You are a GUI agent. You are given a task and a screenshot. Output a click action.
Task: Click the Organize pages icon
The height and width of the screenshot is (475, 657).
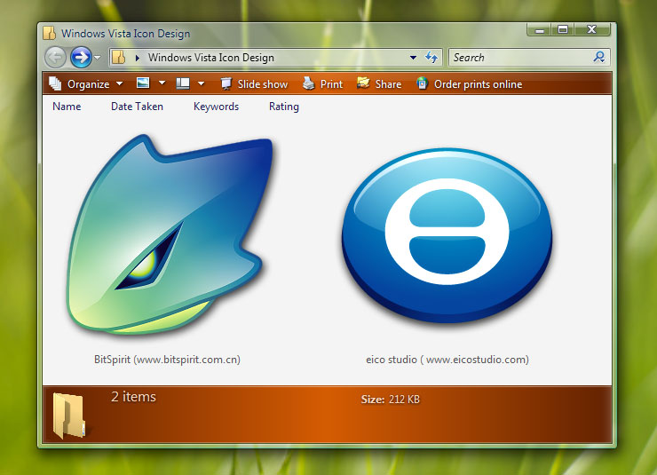pos(55,83)
